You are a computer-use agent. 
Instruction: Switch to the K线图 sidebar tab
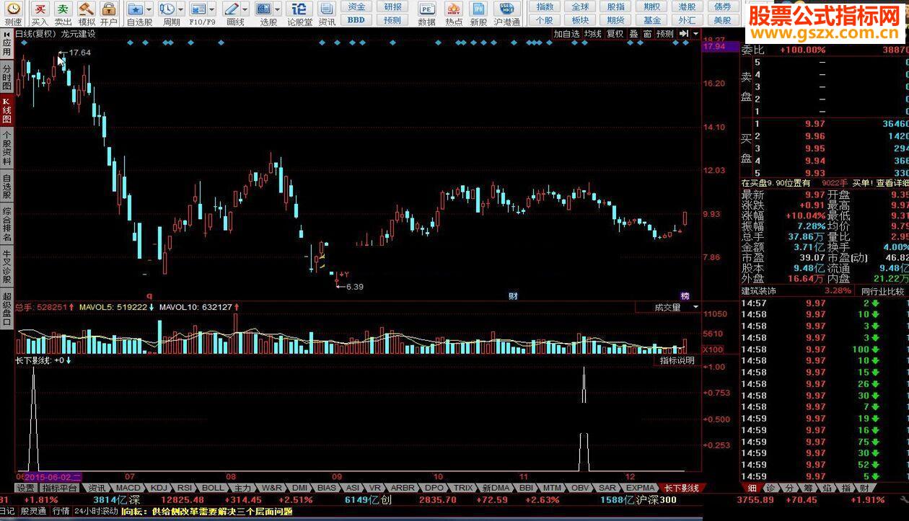point(6,111)
